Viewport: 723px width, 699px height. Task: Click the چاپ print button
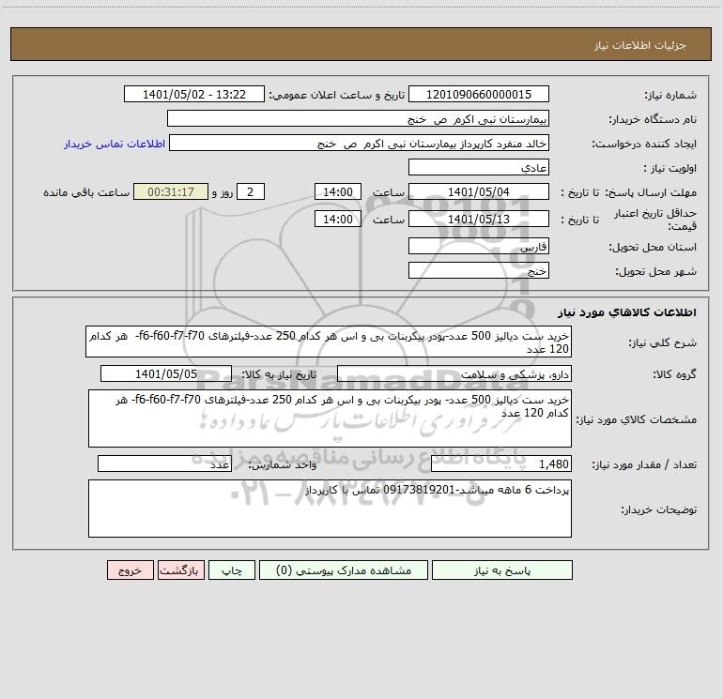coord(232,570)
